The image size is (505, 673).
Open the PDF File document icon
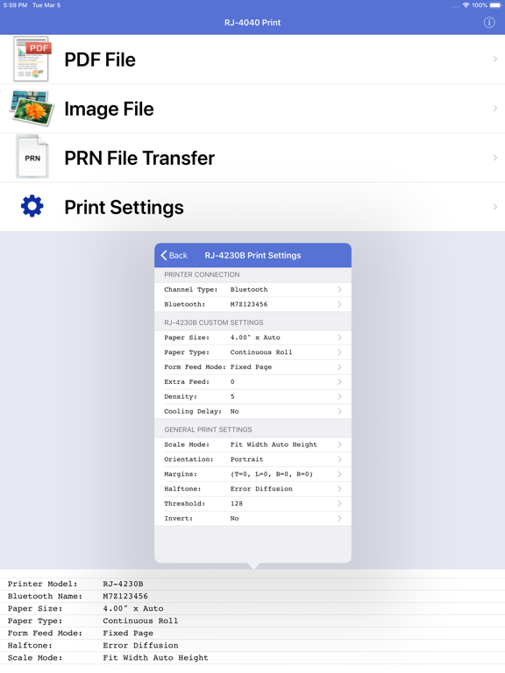pyautogui.click(x=32, y=60)
